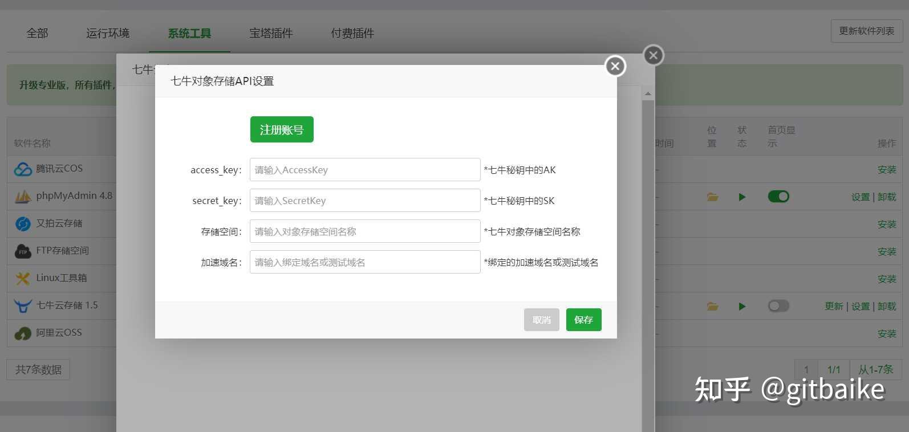
Task: Install 又拍云存储 via 安装 link
Action: point(887,225)
